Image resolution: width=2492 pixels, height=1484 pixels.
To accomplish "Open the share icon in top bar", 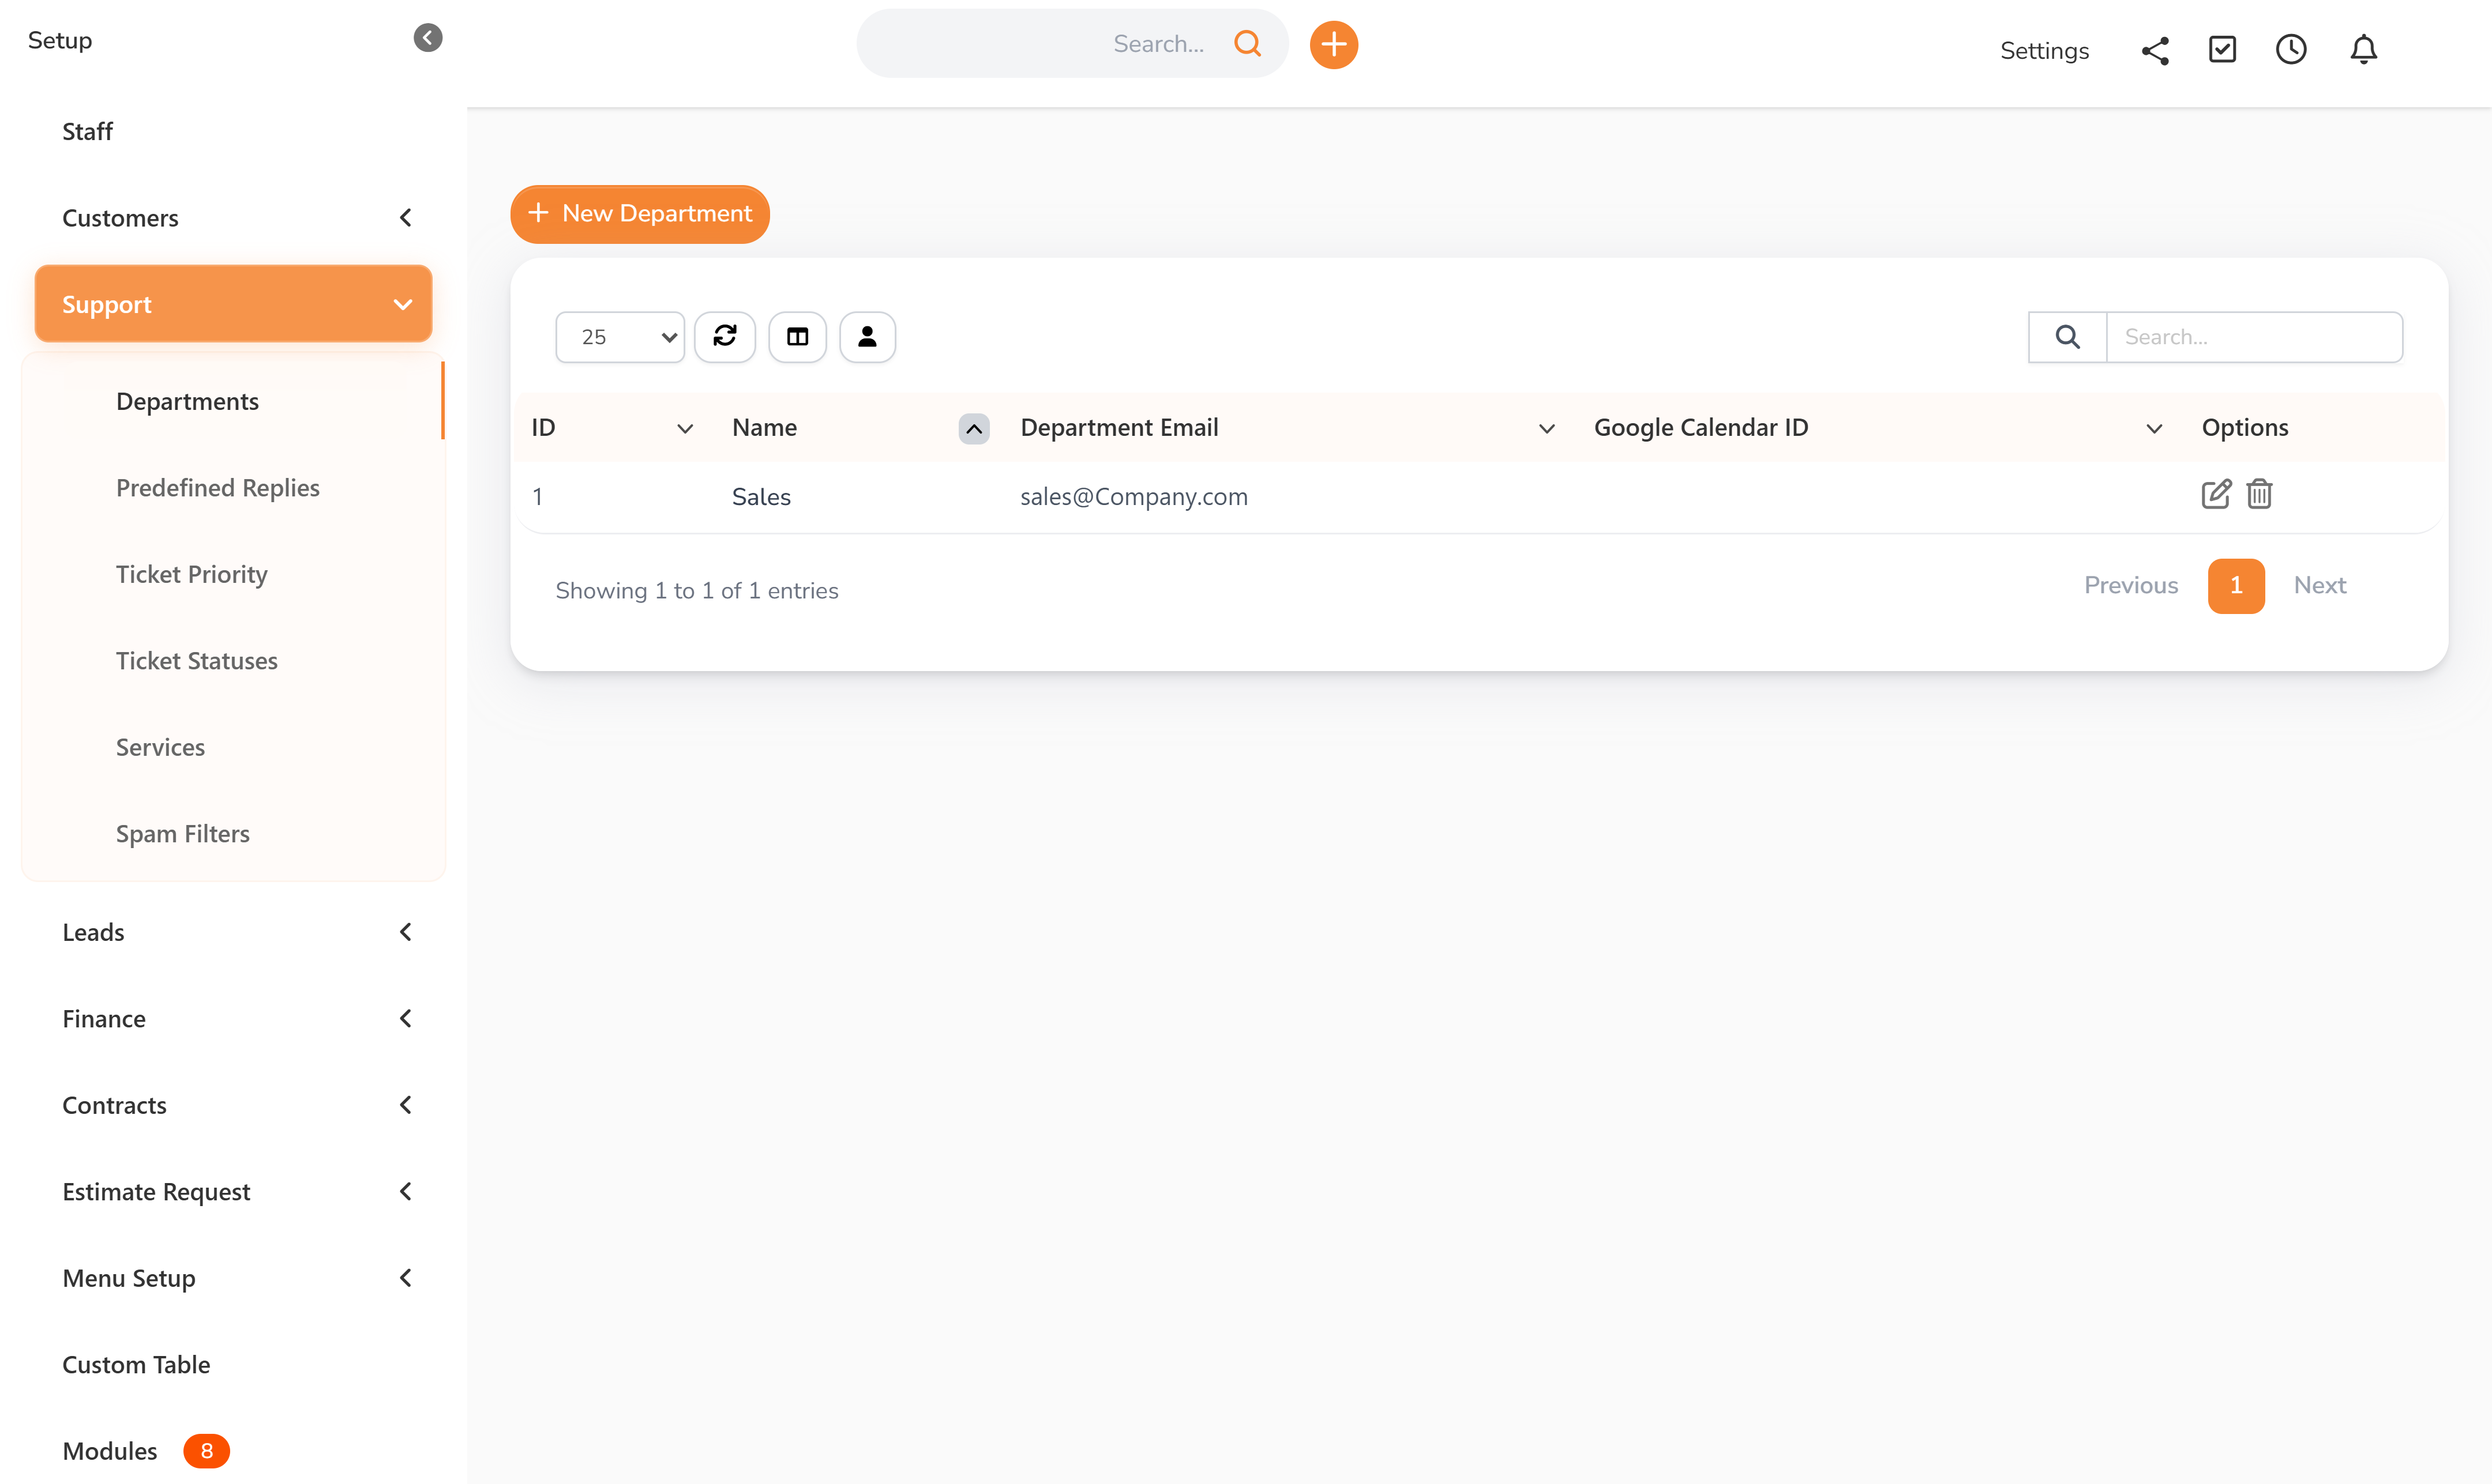I will coord(2155,50).
